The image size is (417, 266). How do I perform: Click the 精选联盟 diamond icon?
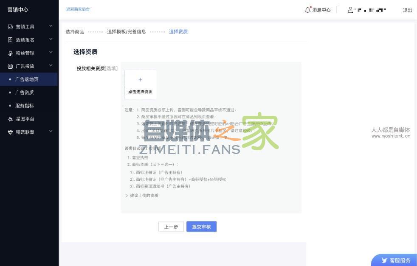pos(10,132)
